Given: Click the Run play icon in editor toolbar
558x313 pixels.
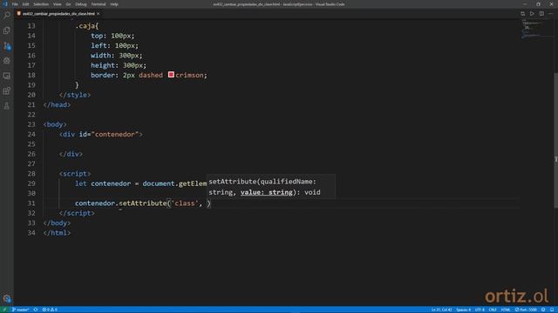Looking at the screenshot, I should [x=532, y=14].
